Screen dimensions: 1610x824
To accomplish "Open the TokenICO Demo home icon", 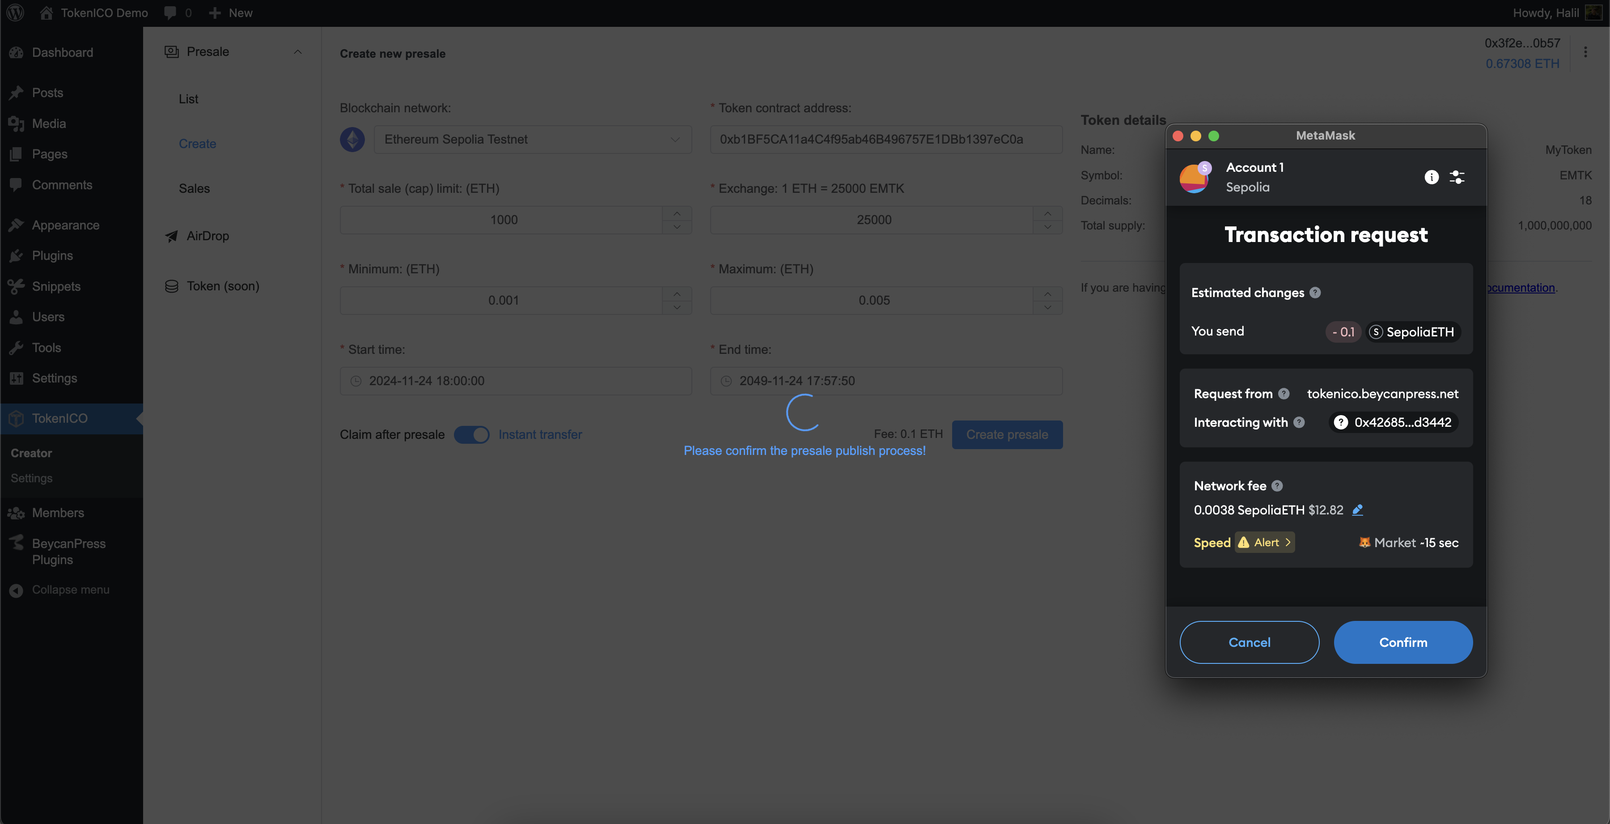I will click(46, 13).
